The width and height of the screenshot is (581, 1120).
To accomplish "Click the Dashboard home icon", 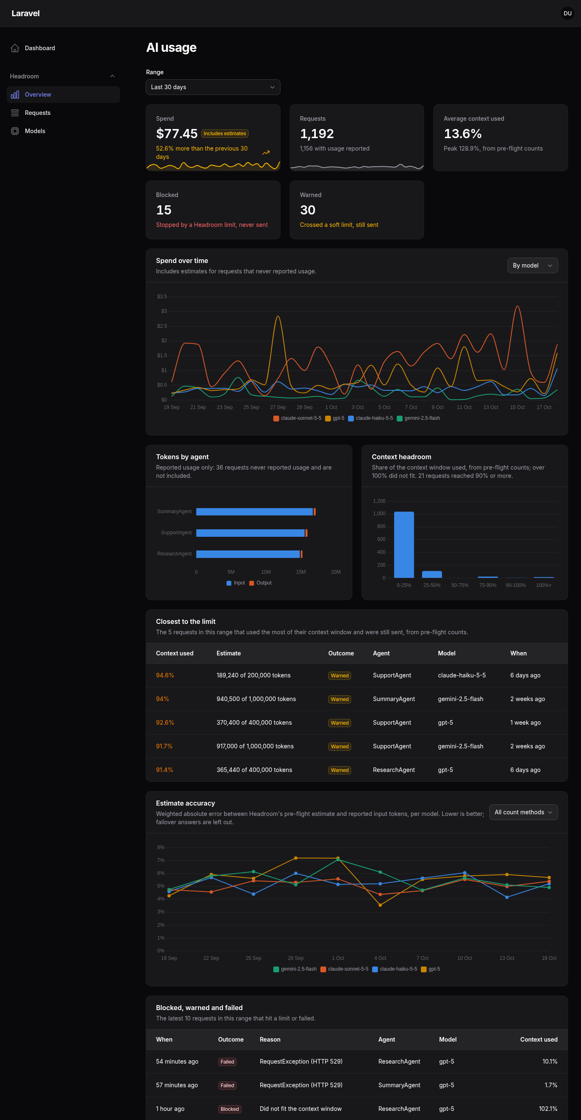I will click(15, 48).
